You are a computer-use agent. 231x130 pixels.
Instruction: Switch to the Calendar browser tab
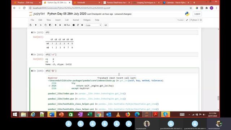[176, 3]
